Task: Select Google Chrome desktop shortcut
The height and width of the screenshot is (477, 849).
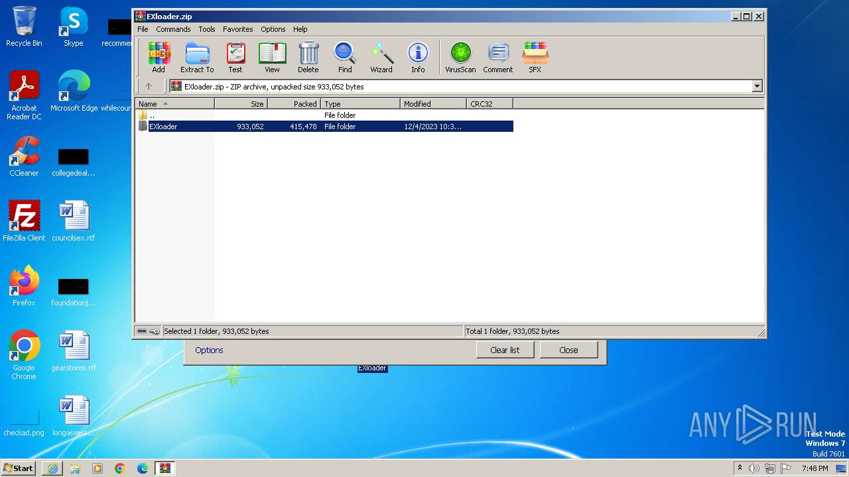Action: tap(24, 355)
